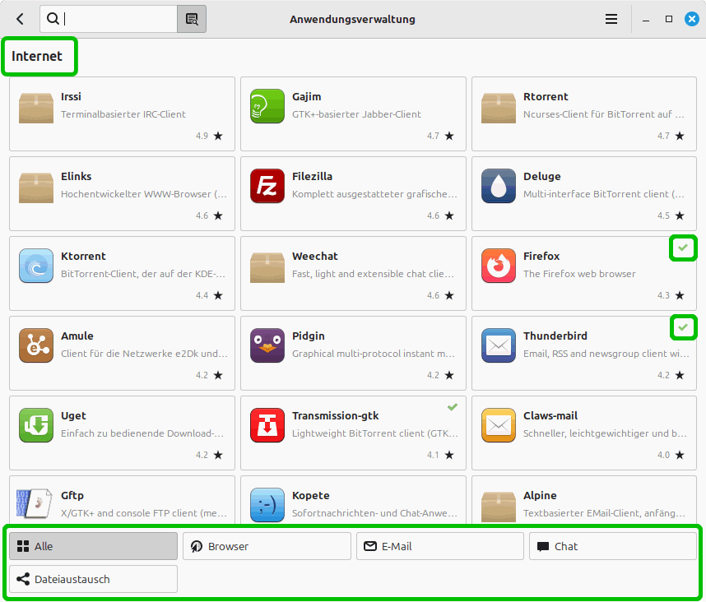Toggle the search options button beside search field
This screenshot has height=602, width=706.
click(x=192, y=19)
